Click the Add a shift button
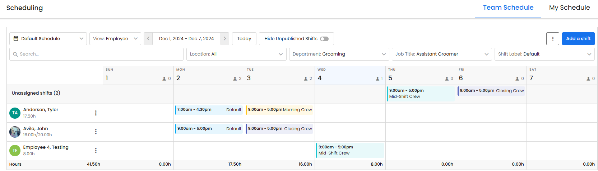Screen dimensions: 598x171 click(x=578, y=39)
